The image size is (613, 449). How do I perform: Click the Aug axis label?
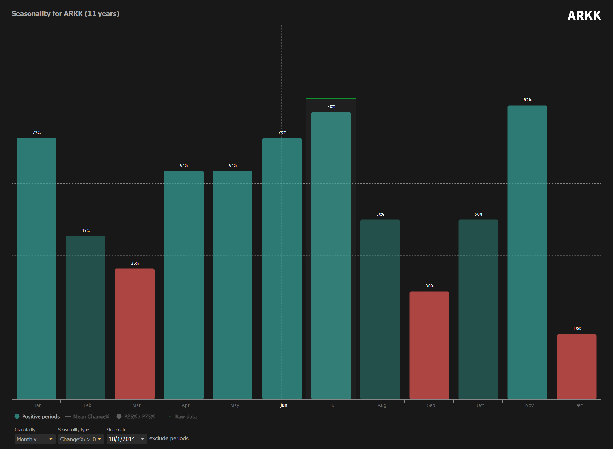click(382, 405)
